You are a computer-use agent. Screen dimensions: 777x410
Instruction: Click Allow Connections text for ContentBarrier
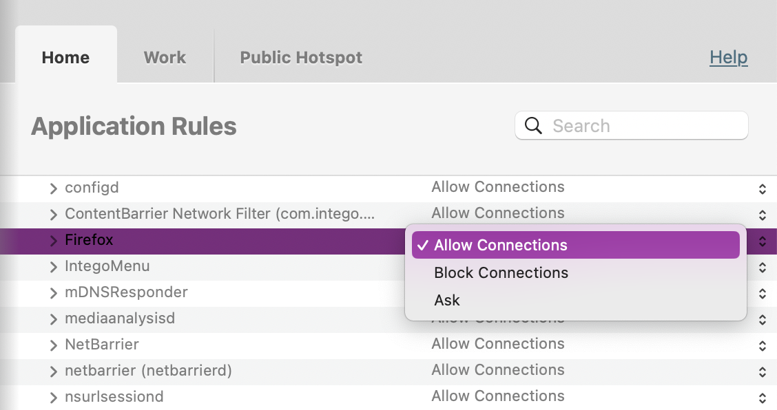tap(498, 213)
